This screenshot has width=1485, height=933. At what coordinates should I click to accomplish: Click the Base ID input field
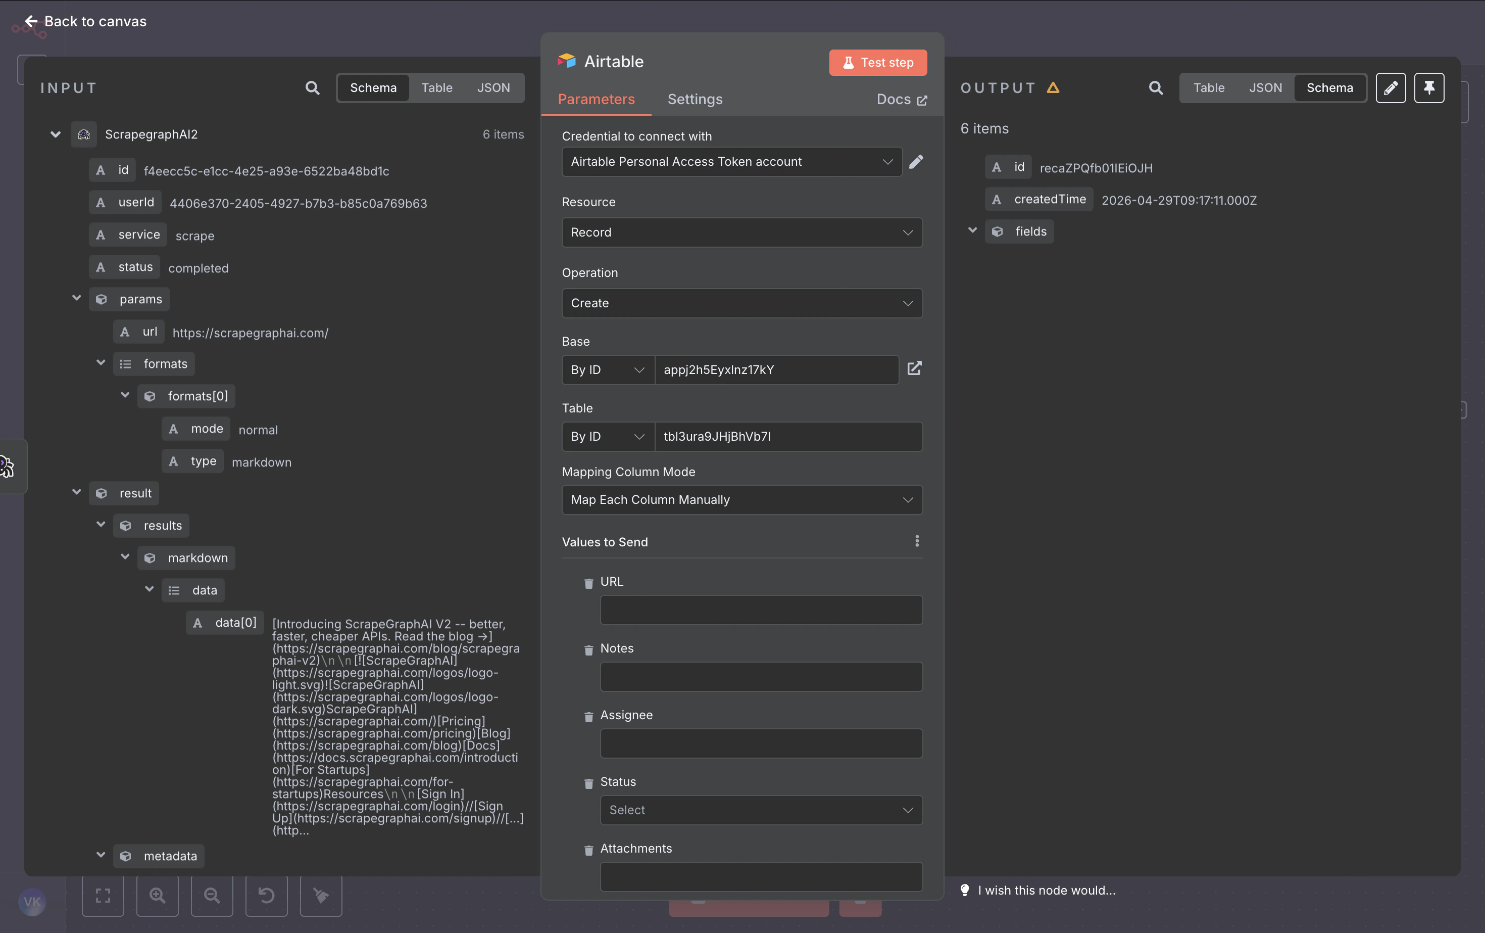pos(776,369)
